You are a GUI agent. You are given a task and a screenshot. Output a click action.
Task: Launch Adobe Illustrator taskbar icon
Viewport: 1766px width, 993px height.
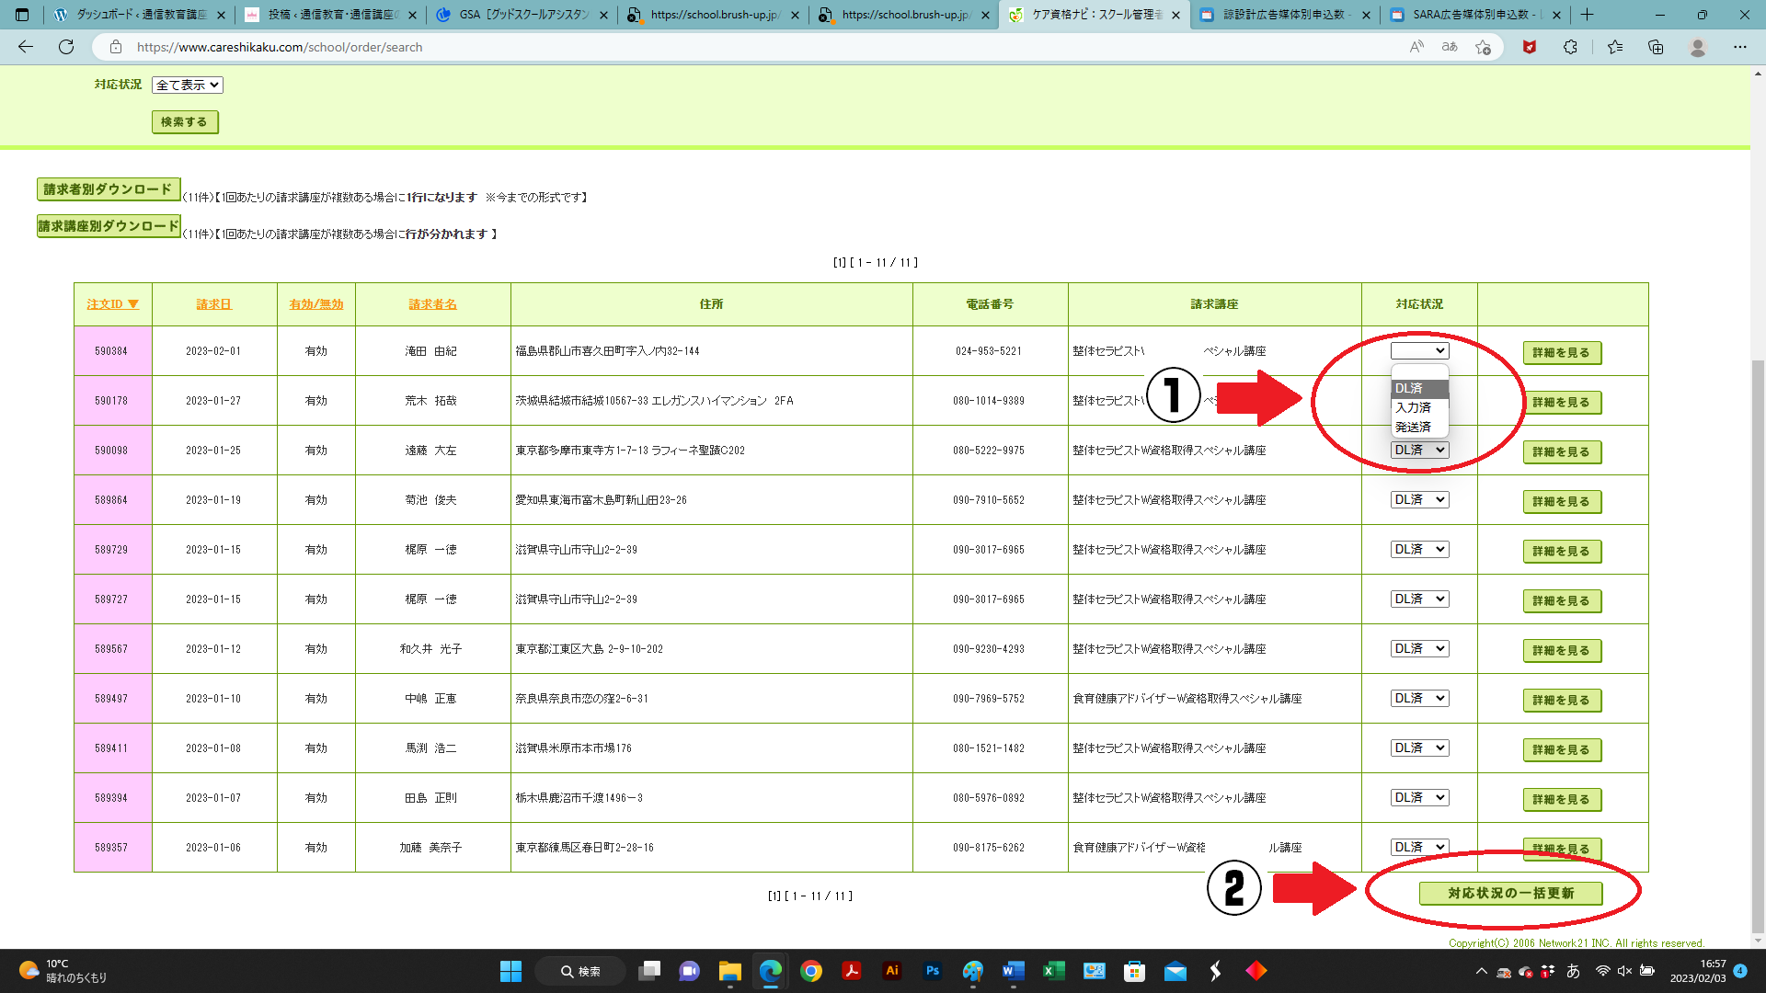[891, 971]
